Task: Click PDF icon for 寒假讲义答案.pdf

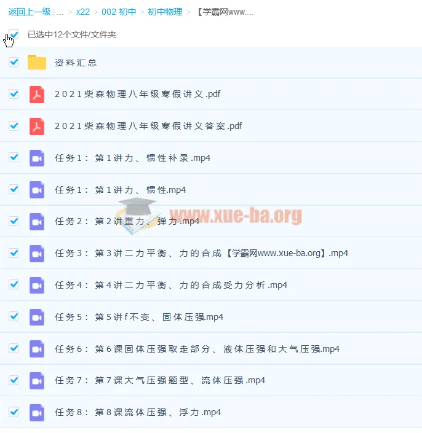Action: (x=37, y=127)
